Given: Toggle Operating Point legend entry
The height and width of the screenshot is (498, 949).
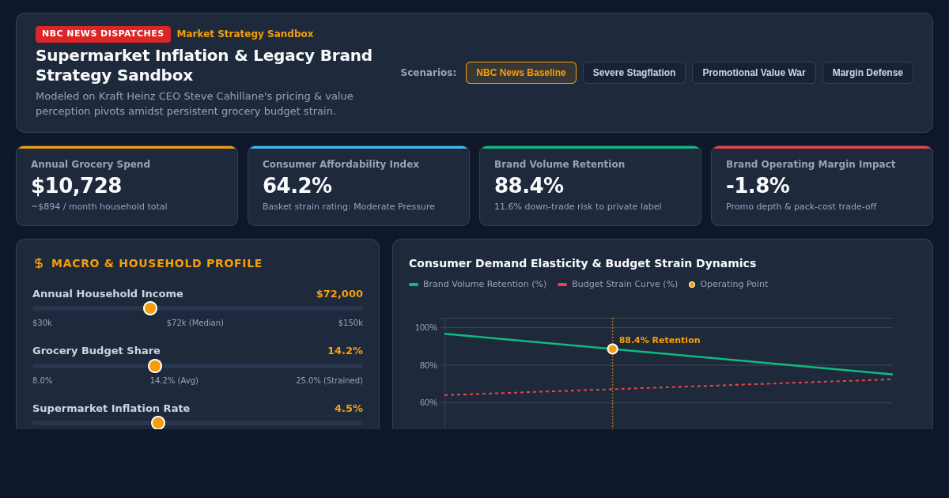Looking at the screenshot, I should point(728,285).
